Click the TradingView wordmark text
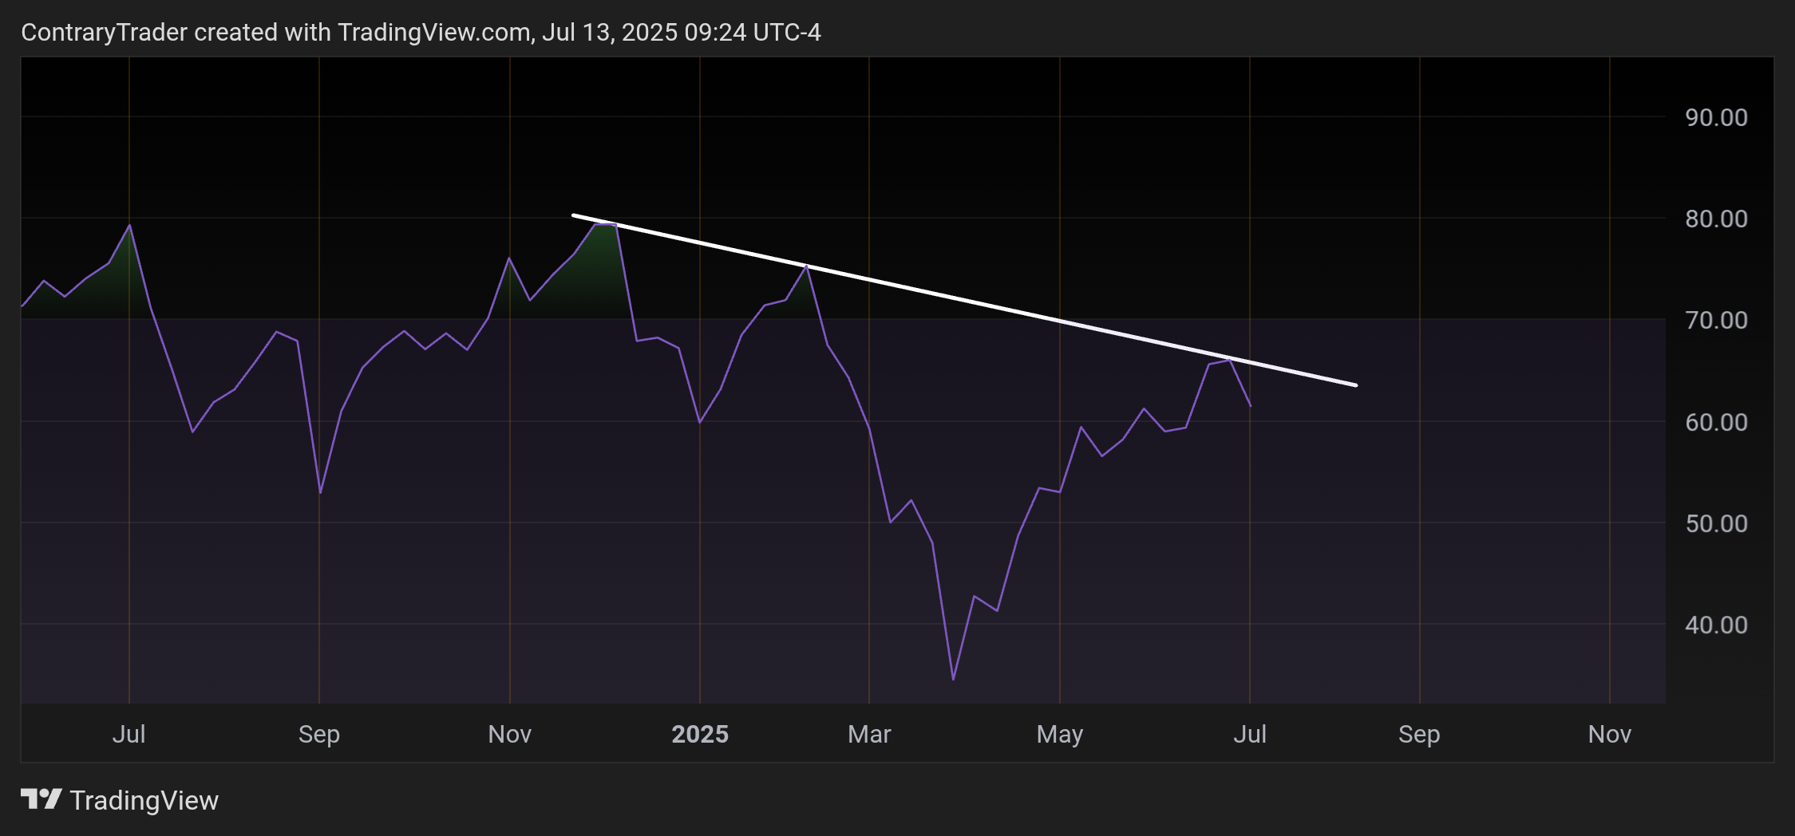This screenshot has width=1795, height=836. tap(144, 800)
